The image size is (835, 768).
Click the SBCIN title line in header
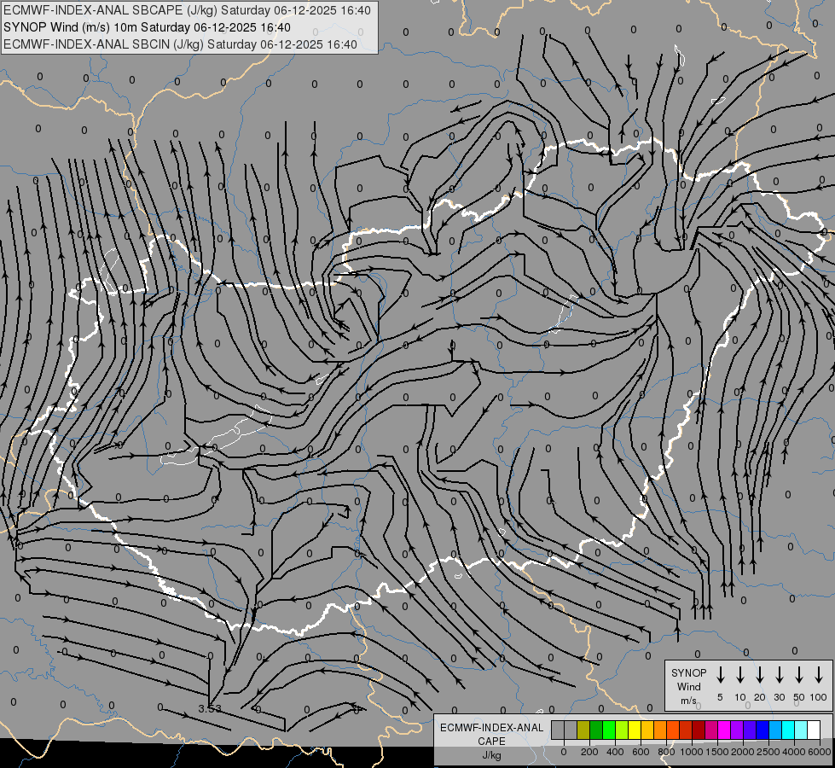pos(180,44)
